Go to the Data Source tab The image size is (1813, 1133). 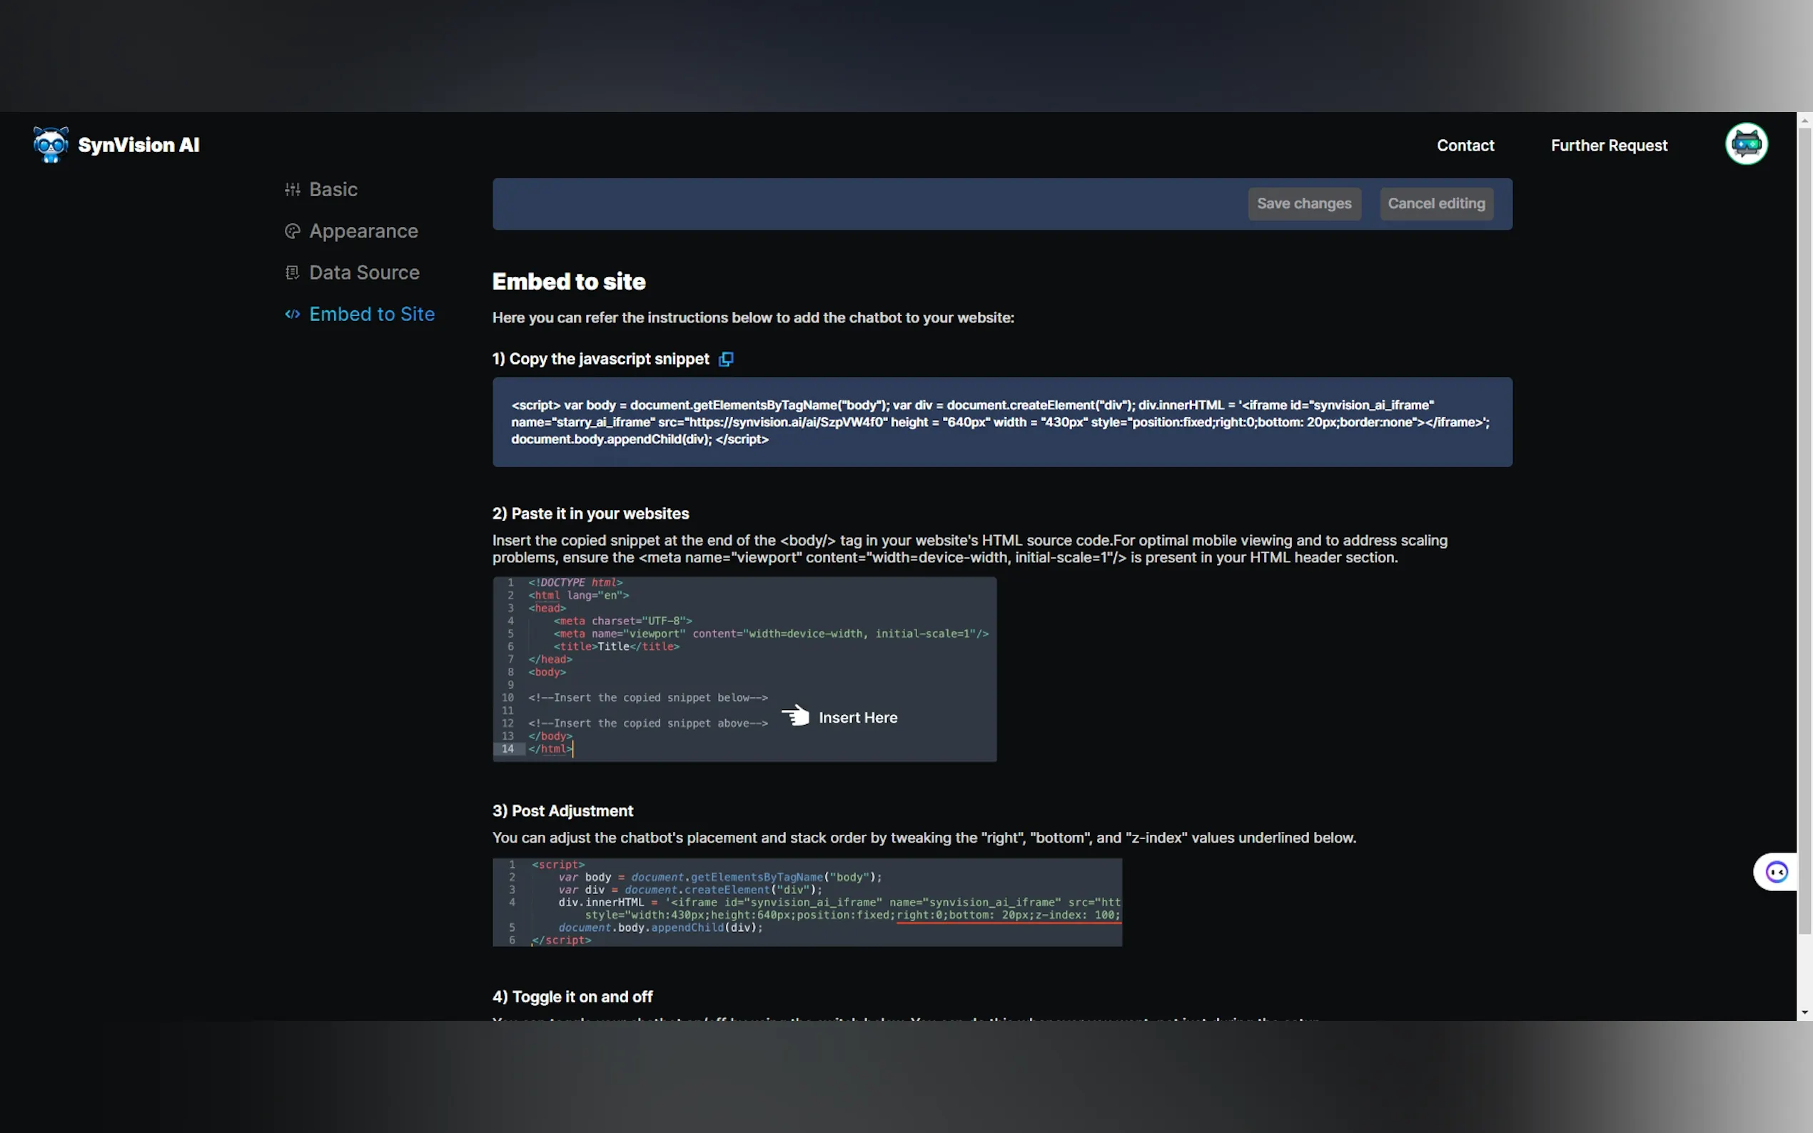(x=353, y=273)
